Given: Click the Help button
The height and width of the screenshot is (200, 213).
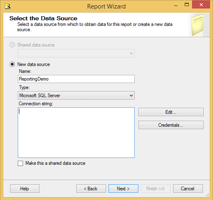Looking at the screenshot, I should click(25, 189).
